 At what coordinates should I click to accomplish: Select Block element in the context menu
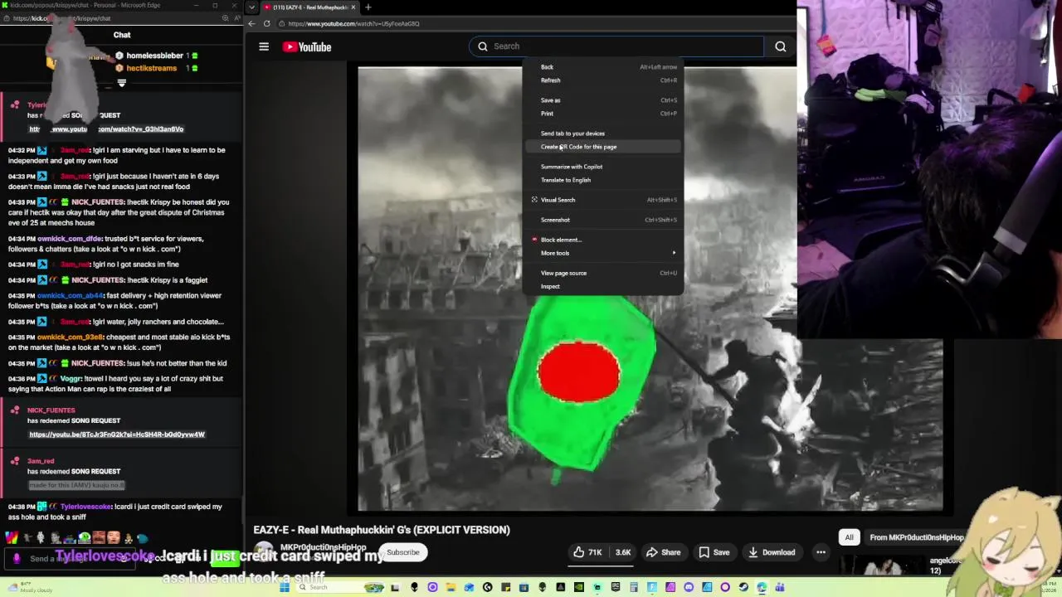(603, 240)
